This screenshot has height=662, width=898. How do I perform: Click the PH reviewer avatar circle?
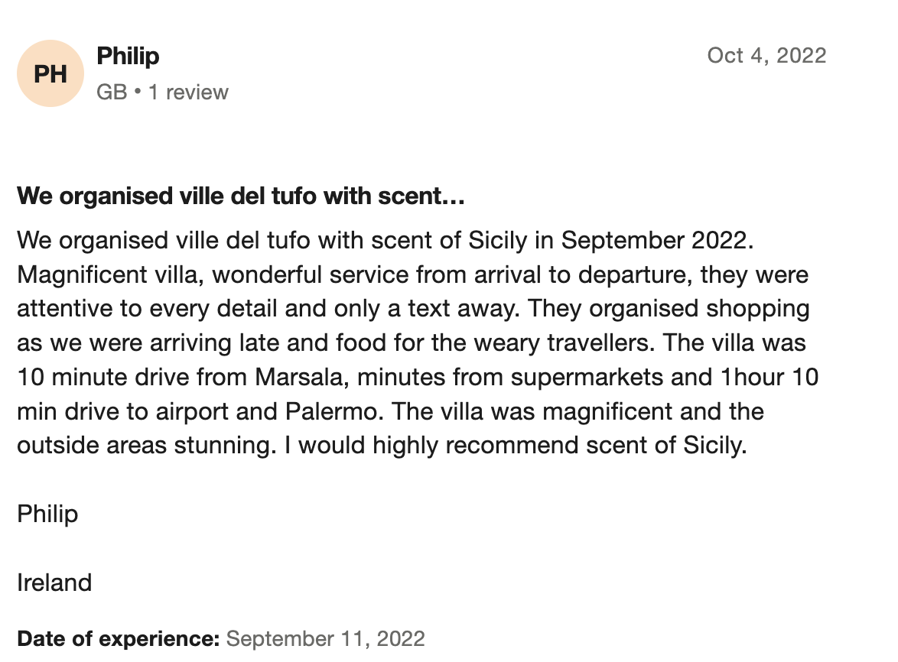(x=50, y=73)
